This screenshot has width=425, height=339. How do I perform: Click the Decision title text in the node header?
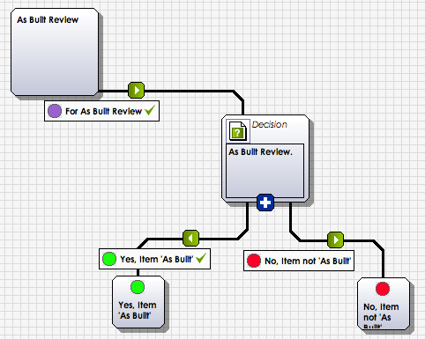pos(269,124)
